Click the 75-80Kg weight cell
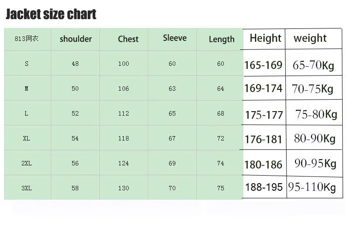The image size is (356, 249). point(316,114)
